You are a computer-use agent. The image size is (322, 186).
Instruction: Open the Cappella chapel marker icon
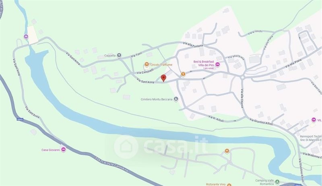(119, 55)
